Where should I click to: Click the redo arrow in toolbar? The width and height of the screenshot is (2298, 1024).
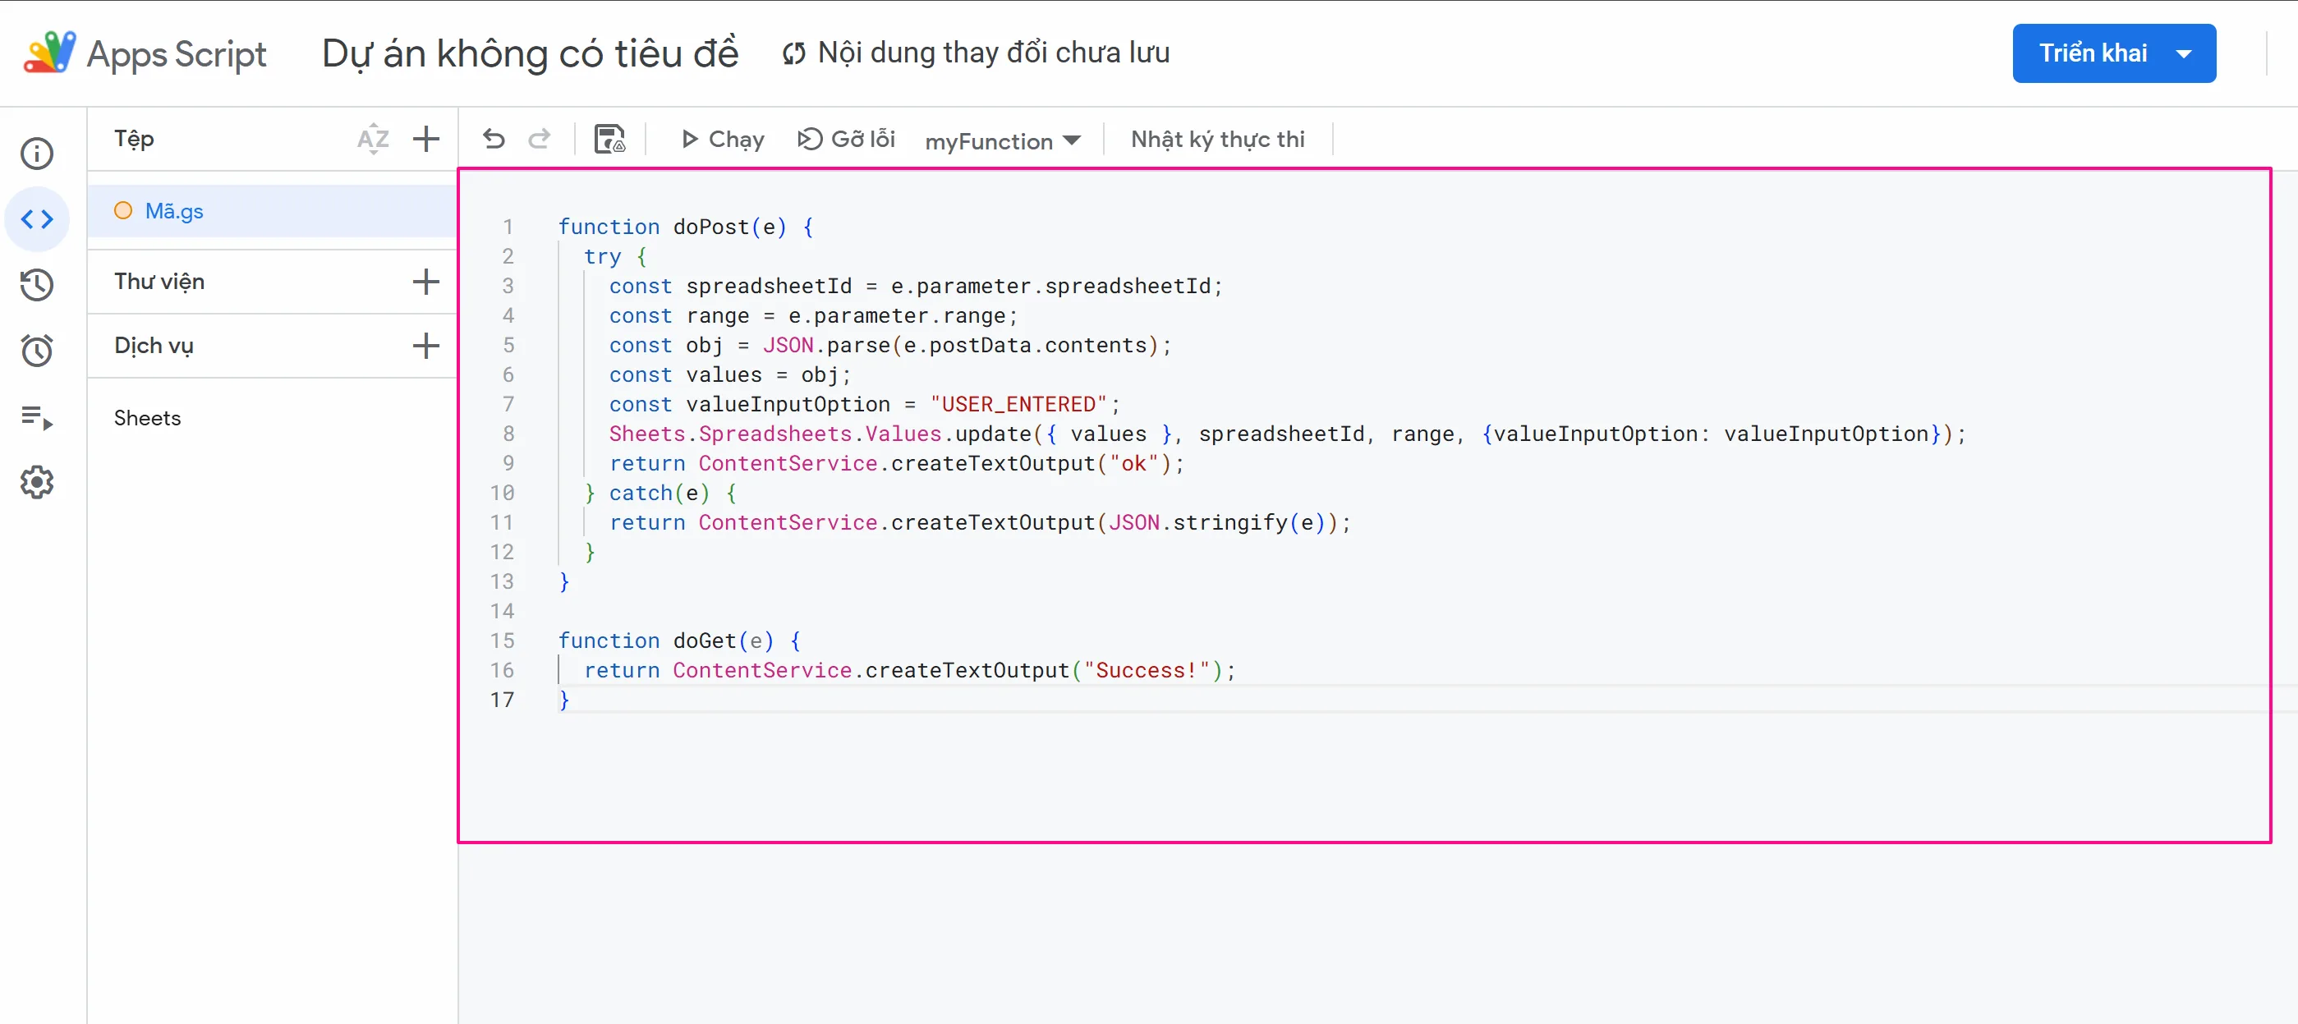(x=540, y=139)
